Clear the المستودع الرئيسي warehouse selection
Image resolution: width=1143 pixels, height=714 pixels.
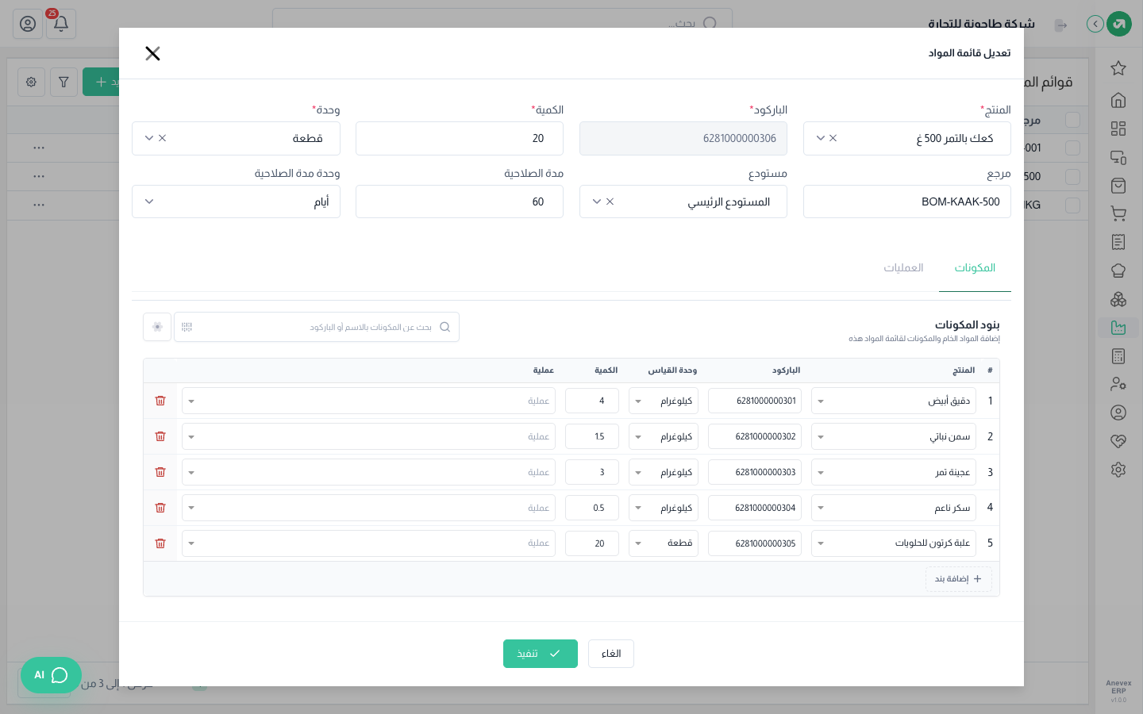click(x=610, y=202)
